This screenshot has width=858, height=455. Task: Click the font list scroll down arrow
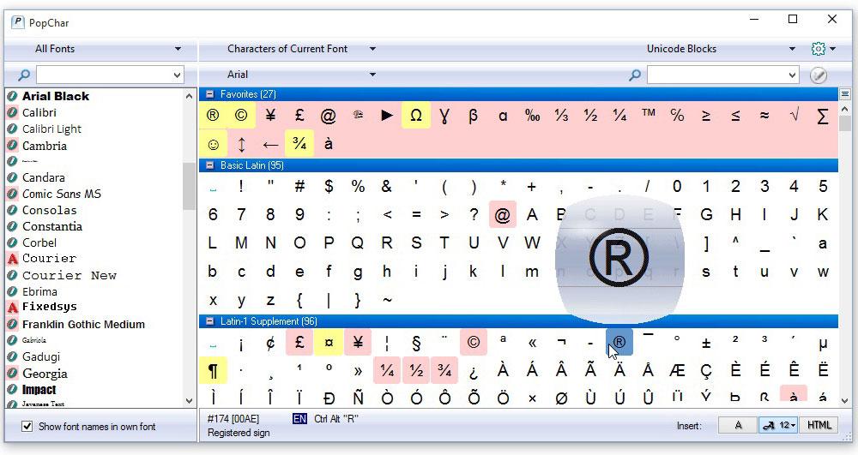click(x=189, y=401)
